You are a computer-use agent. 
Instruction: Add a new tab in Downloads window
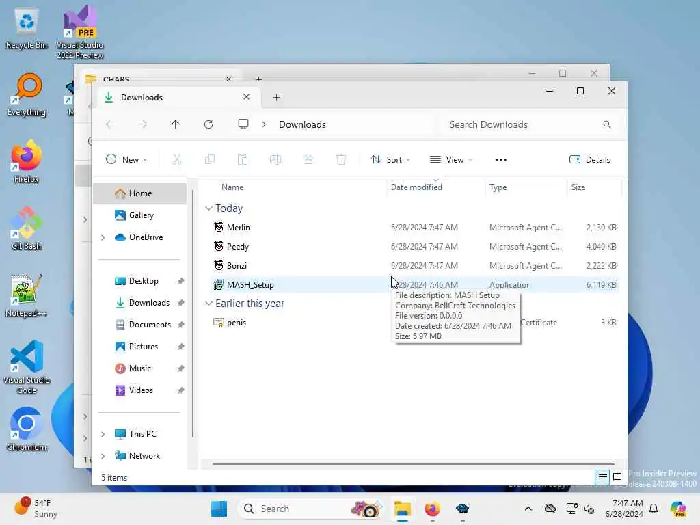(x=276, y=97)
